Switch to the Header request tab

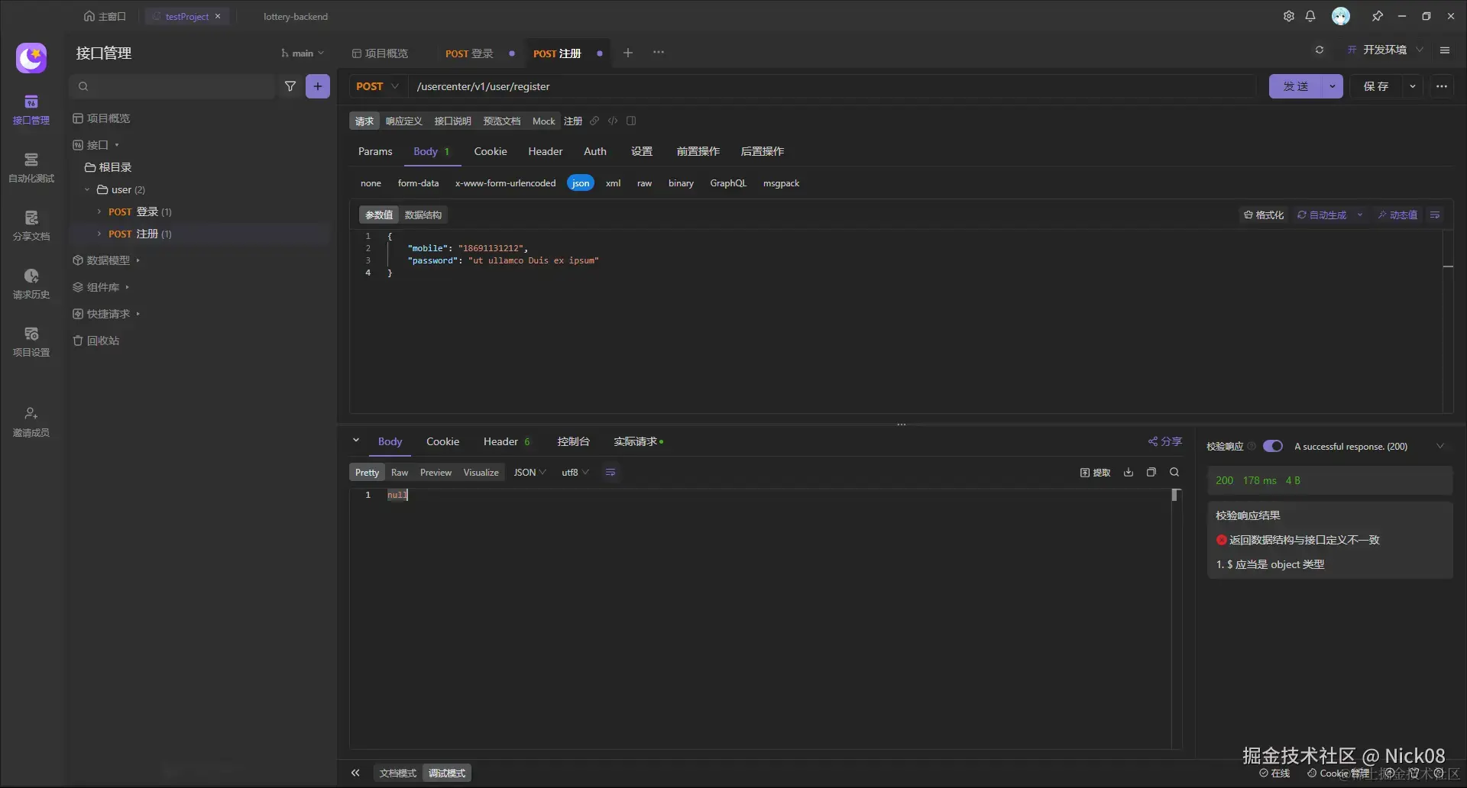pyautogui.click(x=545, y=151)
